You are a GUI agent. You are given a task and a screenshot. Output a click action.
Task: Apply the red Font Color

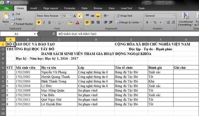77,22
